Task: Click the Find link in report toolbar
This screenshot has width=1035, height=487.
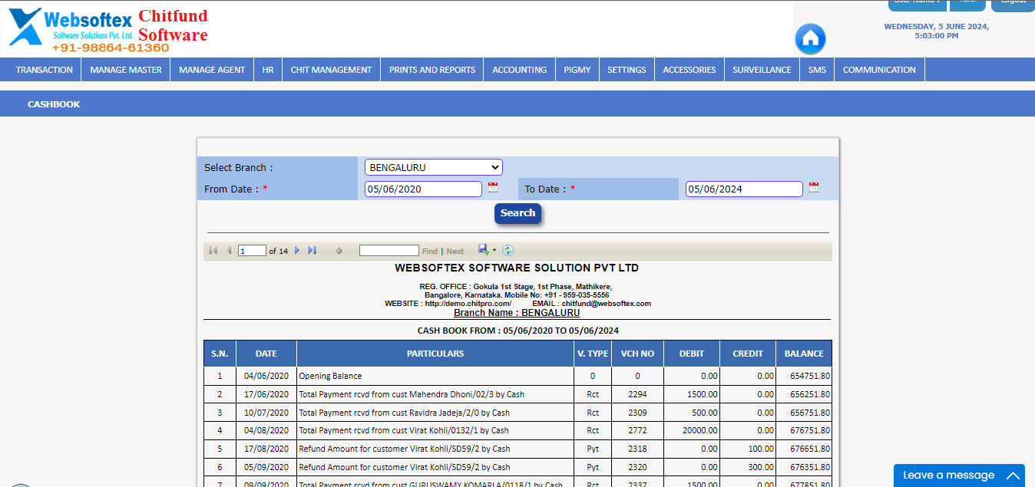Action: click(430, 251)
